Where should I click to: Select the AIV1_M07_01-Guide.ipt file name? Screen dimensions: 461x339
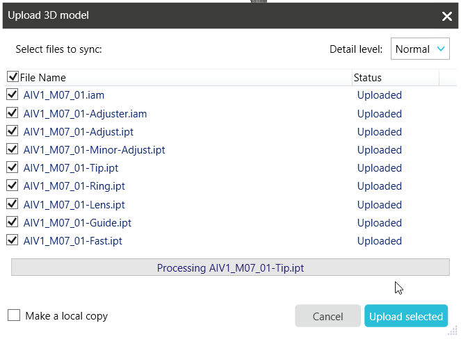click(77, 223)
